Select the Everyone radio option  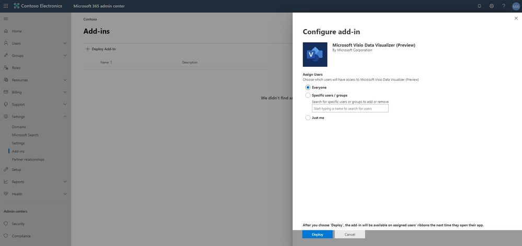[x=308, y=88]
